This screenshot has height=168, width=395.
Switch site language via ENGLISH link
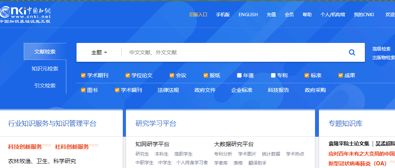[x=248, y=15]
